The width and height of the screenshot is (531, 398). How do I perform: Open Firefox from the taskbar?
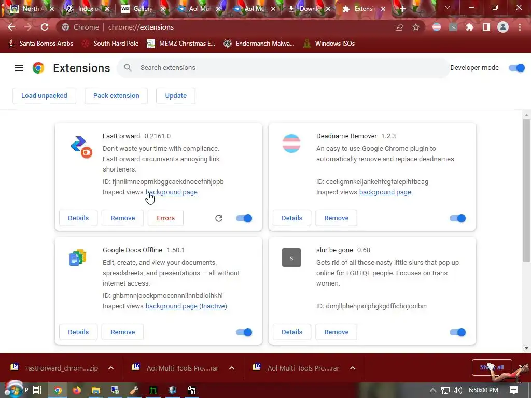click(77, 390)
